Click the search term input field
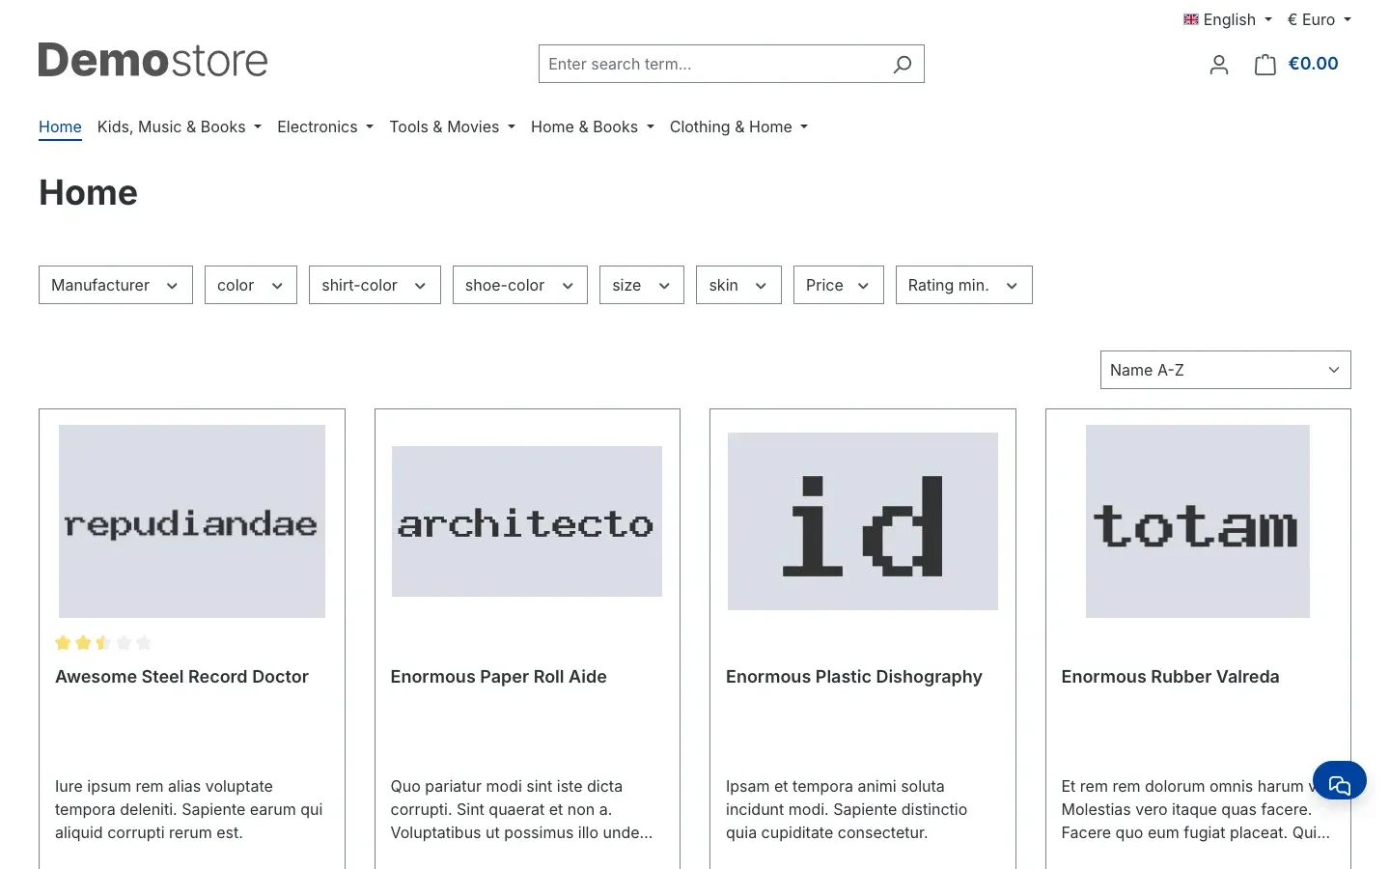Screen dimensions: 1390x869 (x=714, y=64)
